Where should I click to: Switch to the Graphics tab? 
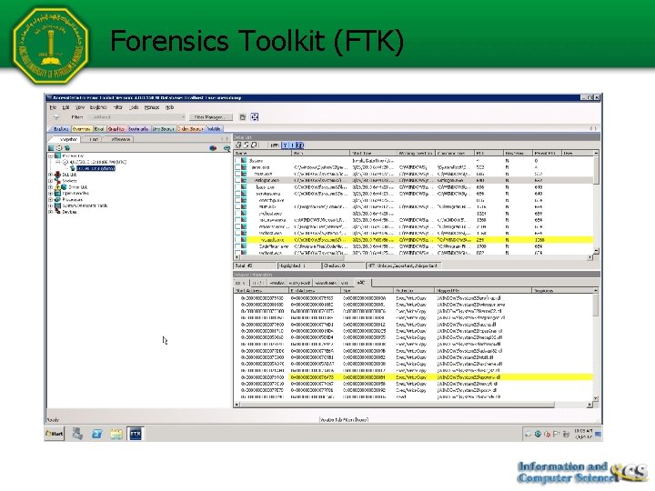[116, 129]
